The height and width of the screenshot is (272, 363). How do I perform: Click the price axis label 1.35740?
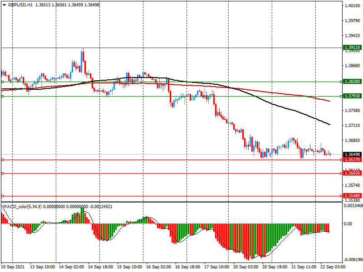[x=353, y=185]
